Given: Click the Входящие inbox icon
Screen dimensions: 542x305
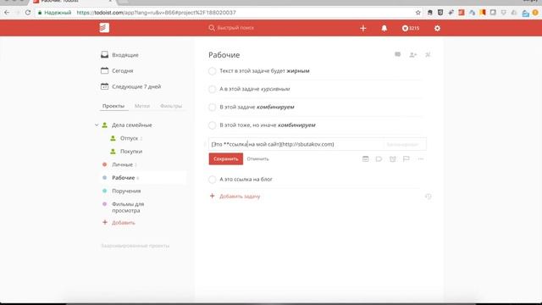Looking at the screenshot, I should pyautogui.click(x=104, y=54).
